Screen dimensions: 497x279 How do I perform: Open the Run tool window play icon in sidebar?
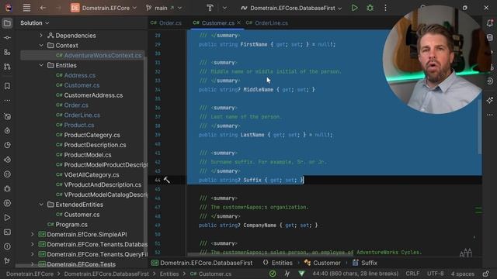(x=7, y=218)
